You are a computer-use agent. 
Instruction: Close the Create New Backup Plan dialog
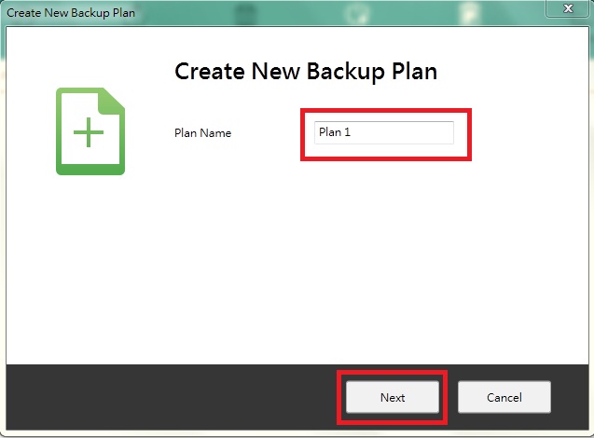coord(568,8)
